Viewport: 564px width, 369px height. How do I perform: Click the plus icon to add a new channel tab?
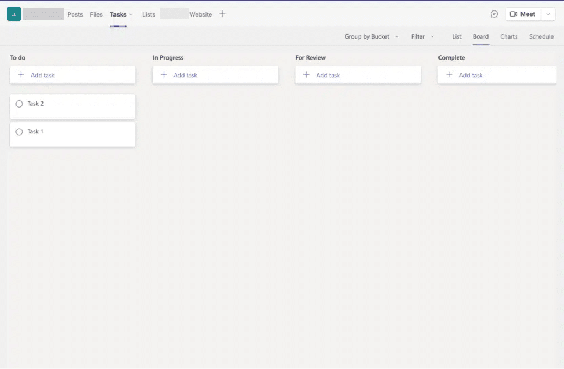pyautogui.click(x=222, y=14)
